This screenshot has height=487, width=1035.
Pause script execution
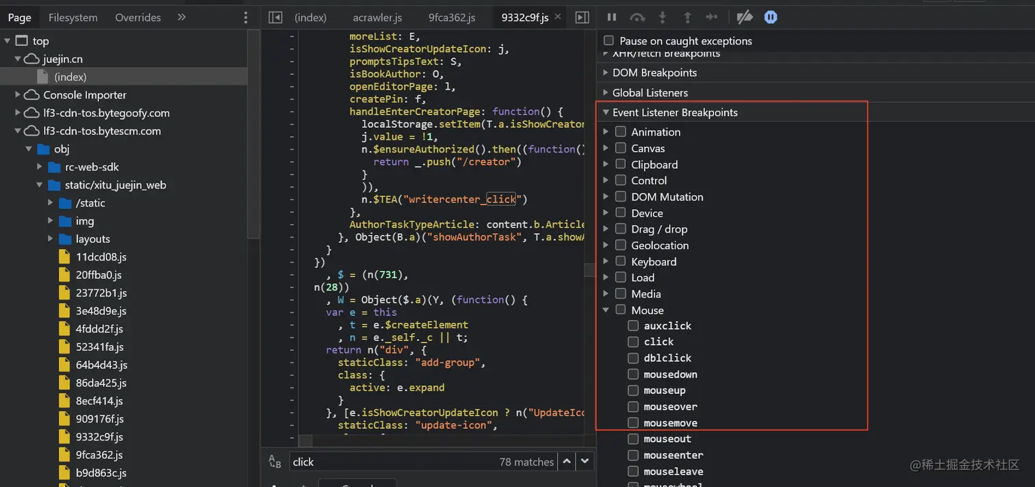tap(612, 17)
